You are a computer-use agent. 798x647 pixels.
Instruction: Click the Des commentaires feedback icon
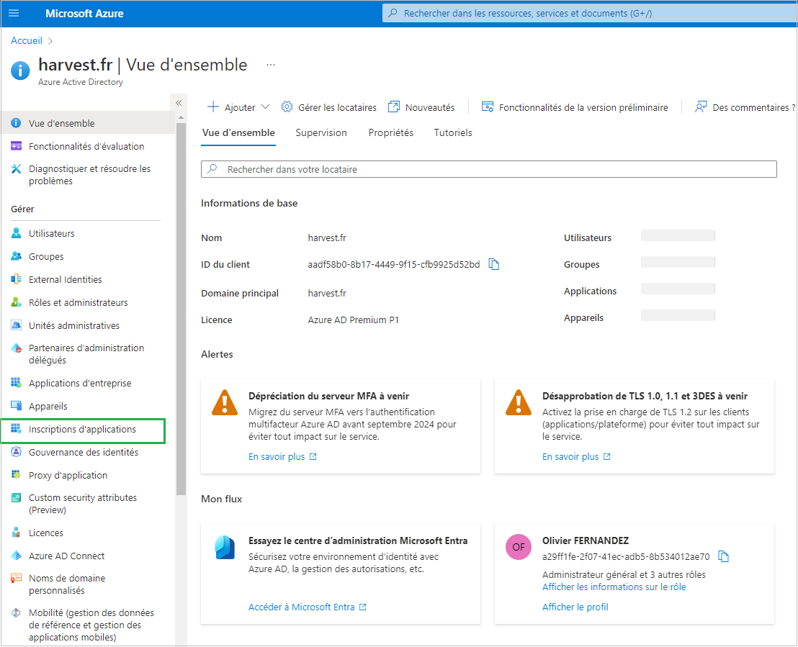tap(701, 107)
